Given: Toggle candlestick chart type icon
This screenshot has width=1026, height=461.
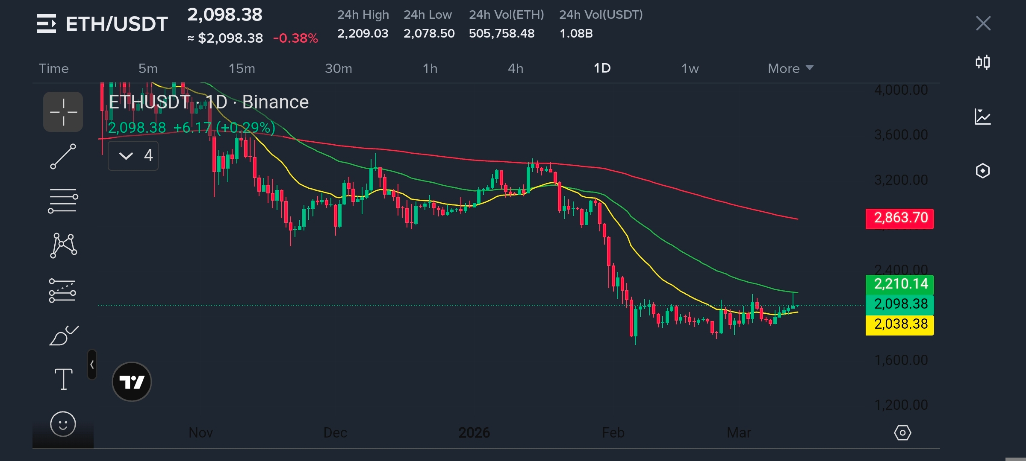Looking at the screenshot, I should (983, 63).
